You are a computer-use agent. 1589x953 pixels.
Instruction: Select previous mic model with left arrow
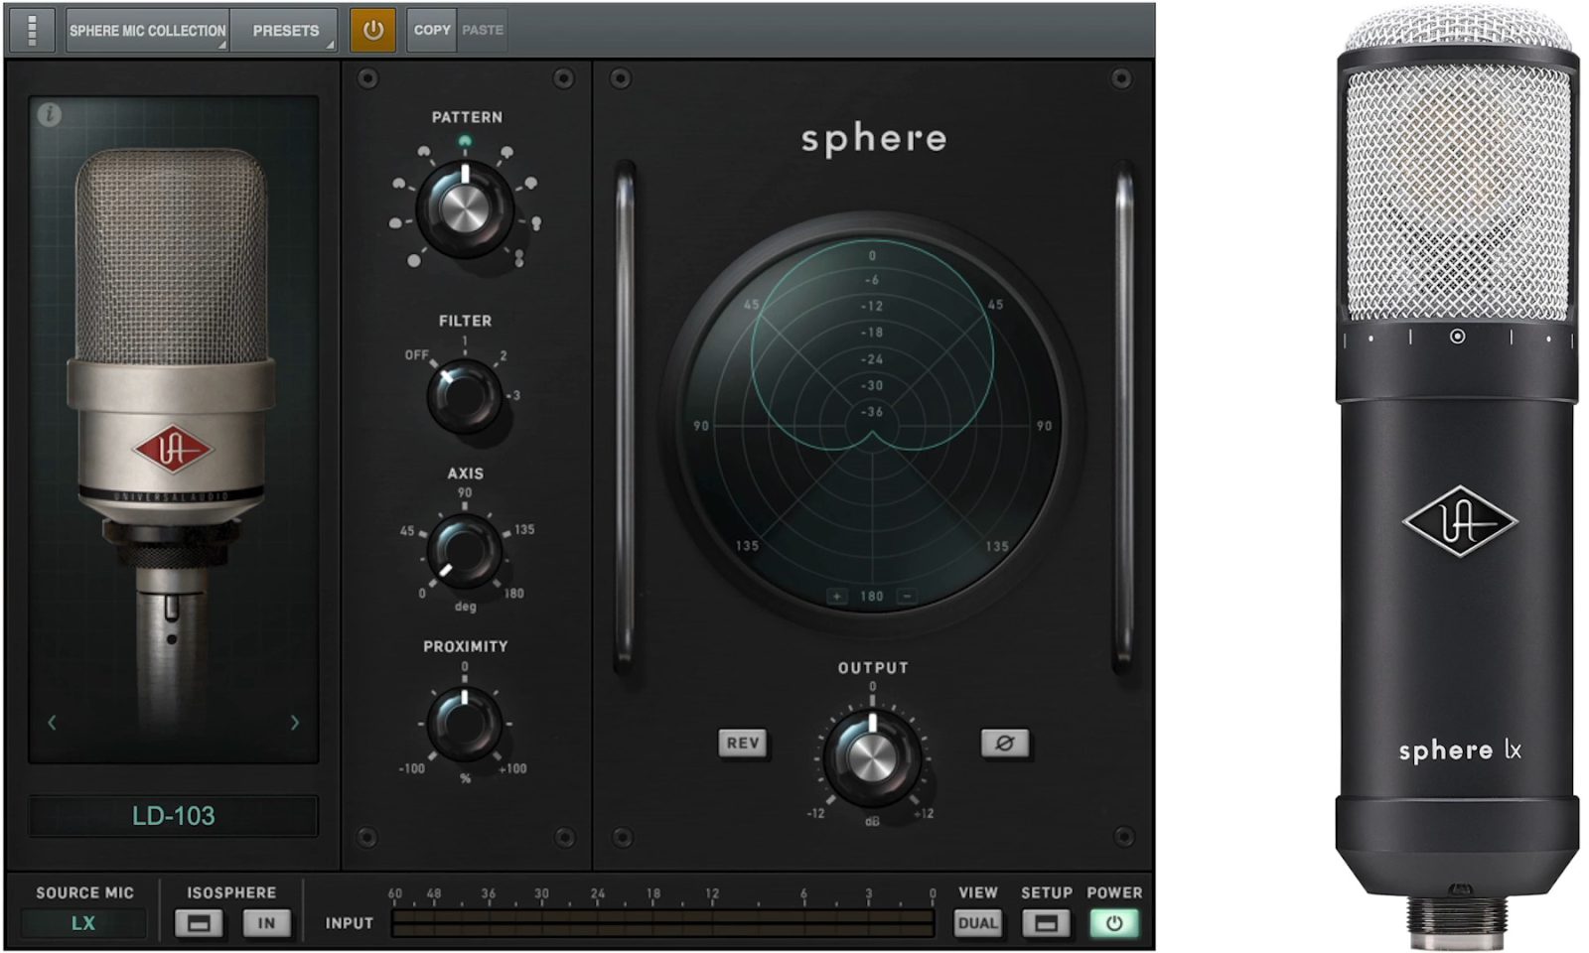[x=52, y=723]
